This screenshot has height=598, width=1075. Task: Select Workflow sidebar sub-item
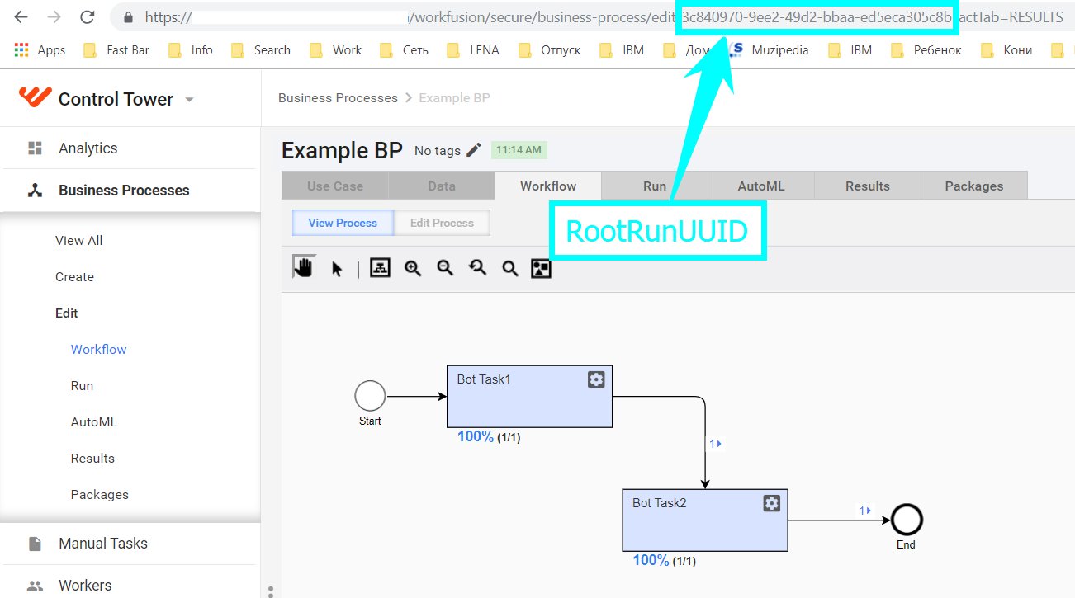coord(98,350)
